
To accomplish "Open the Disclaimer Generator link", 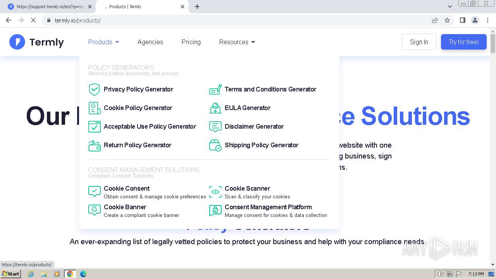I will coord(254,126).
